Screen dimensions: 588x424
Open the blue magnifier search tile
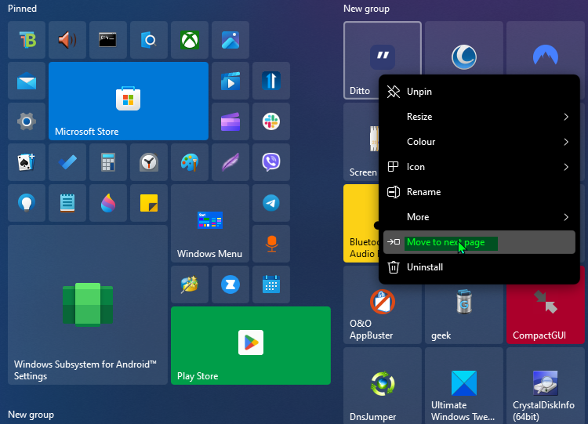(x=149, y=40)
